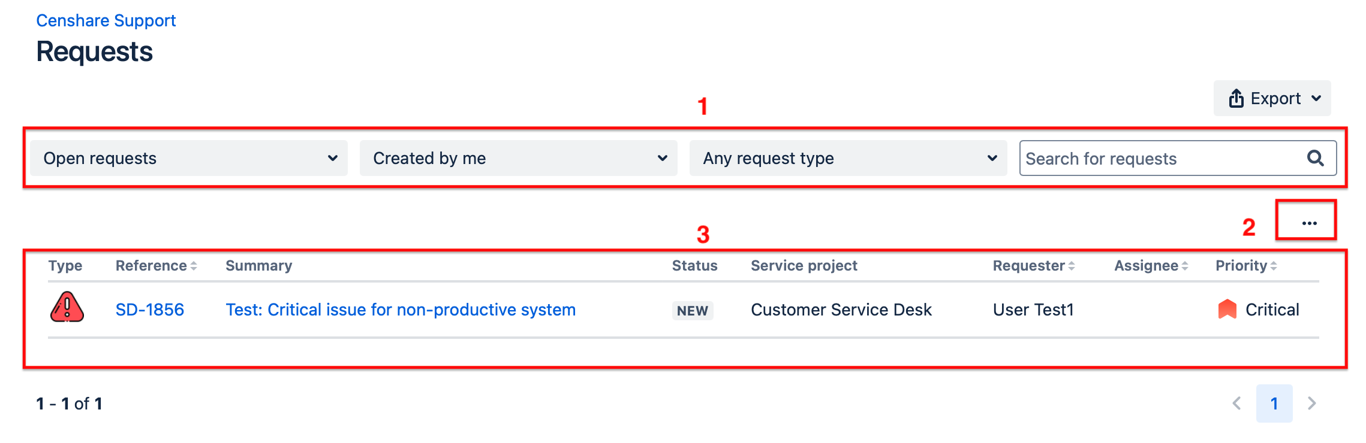Screen dimensions: 1366x443
Task: Select page 1 in pagination
Action: [1274, 403]
